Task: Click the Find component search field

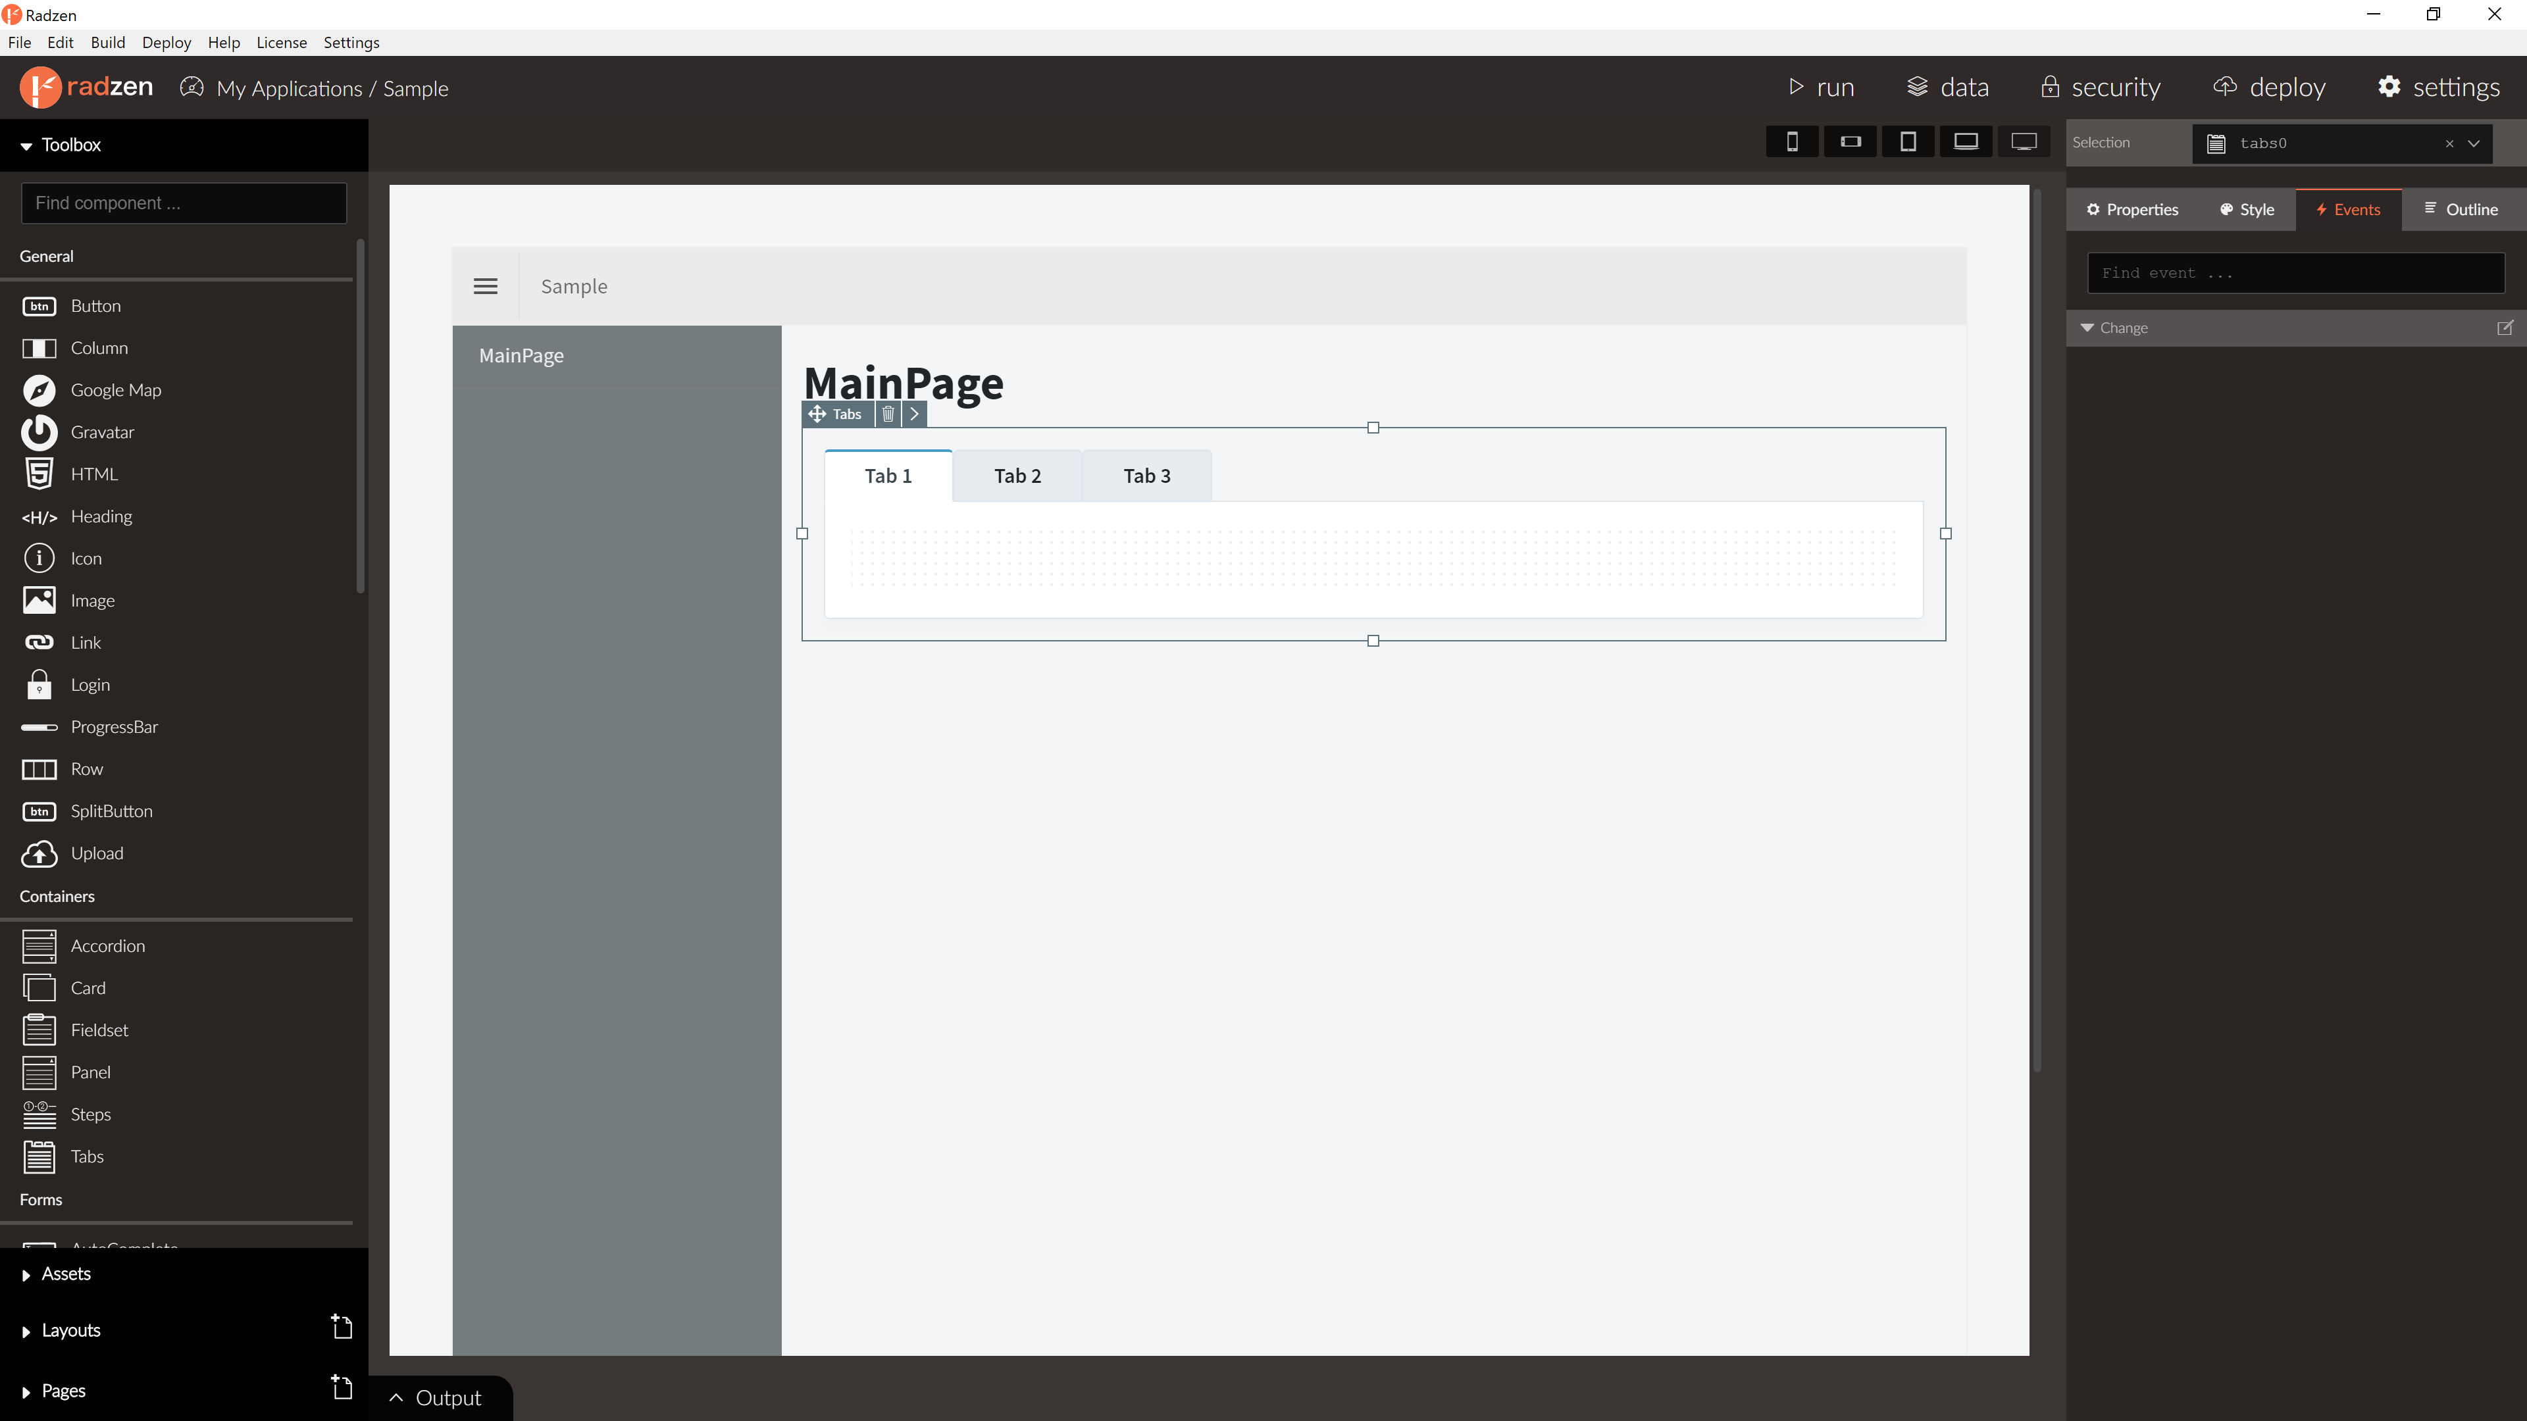Action: [x=184, y=203]
